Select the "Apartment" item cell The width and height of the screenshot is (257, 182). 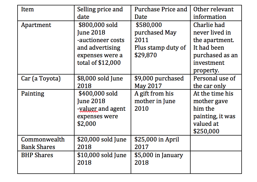coord(36,25)
